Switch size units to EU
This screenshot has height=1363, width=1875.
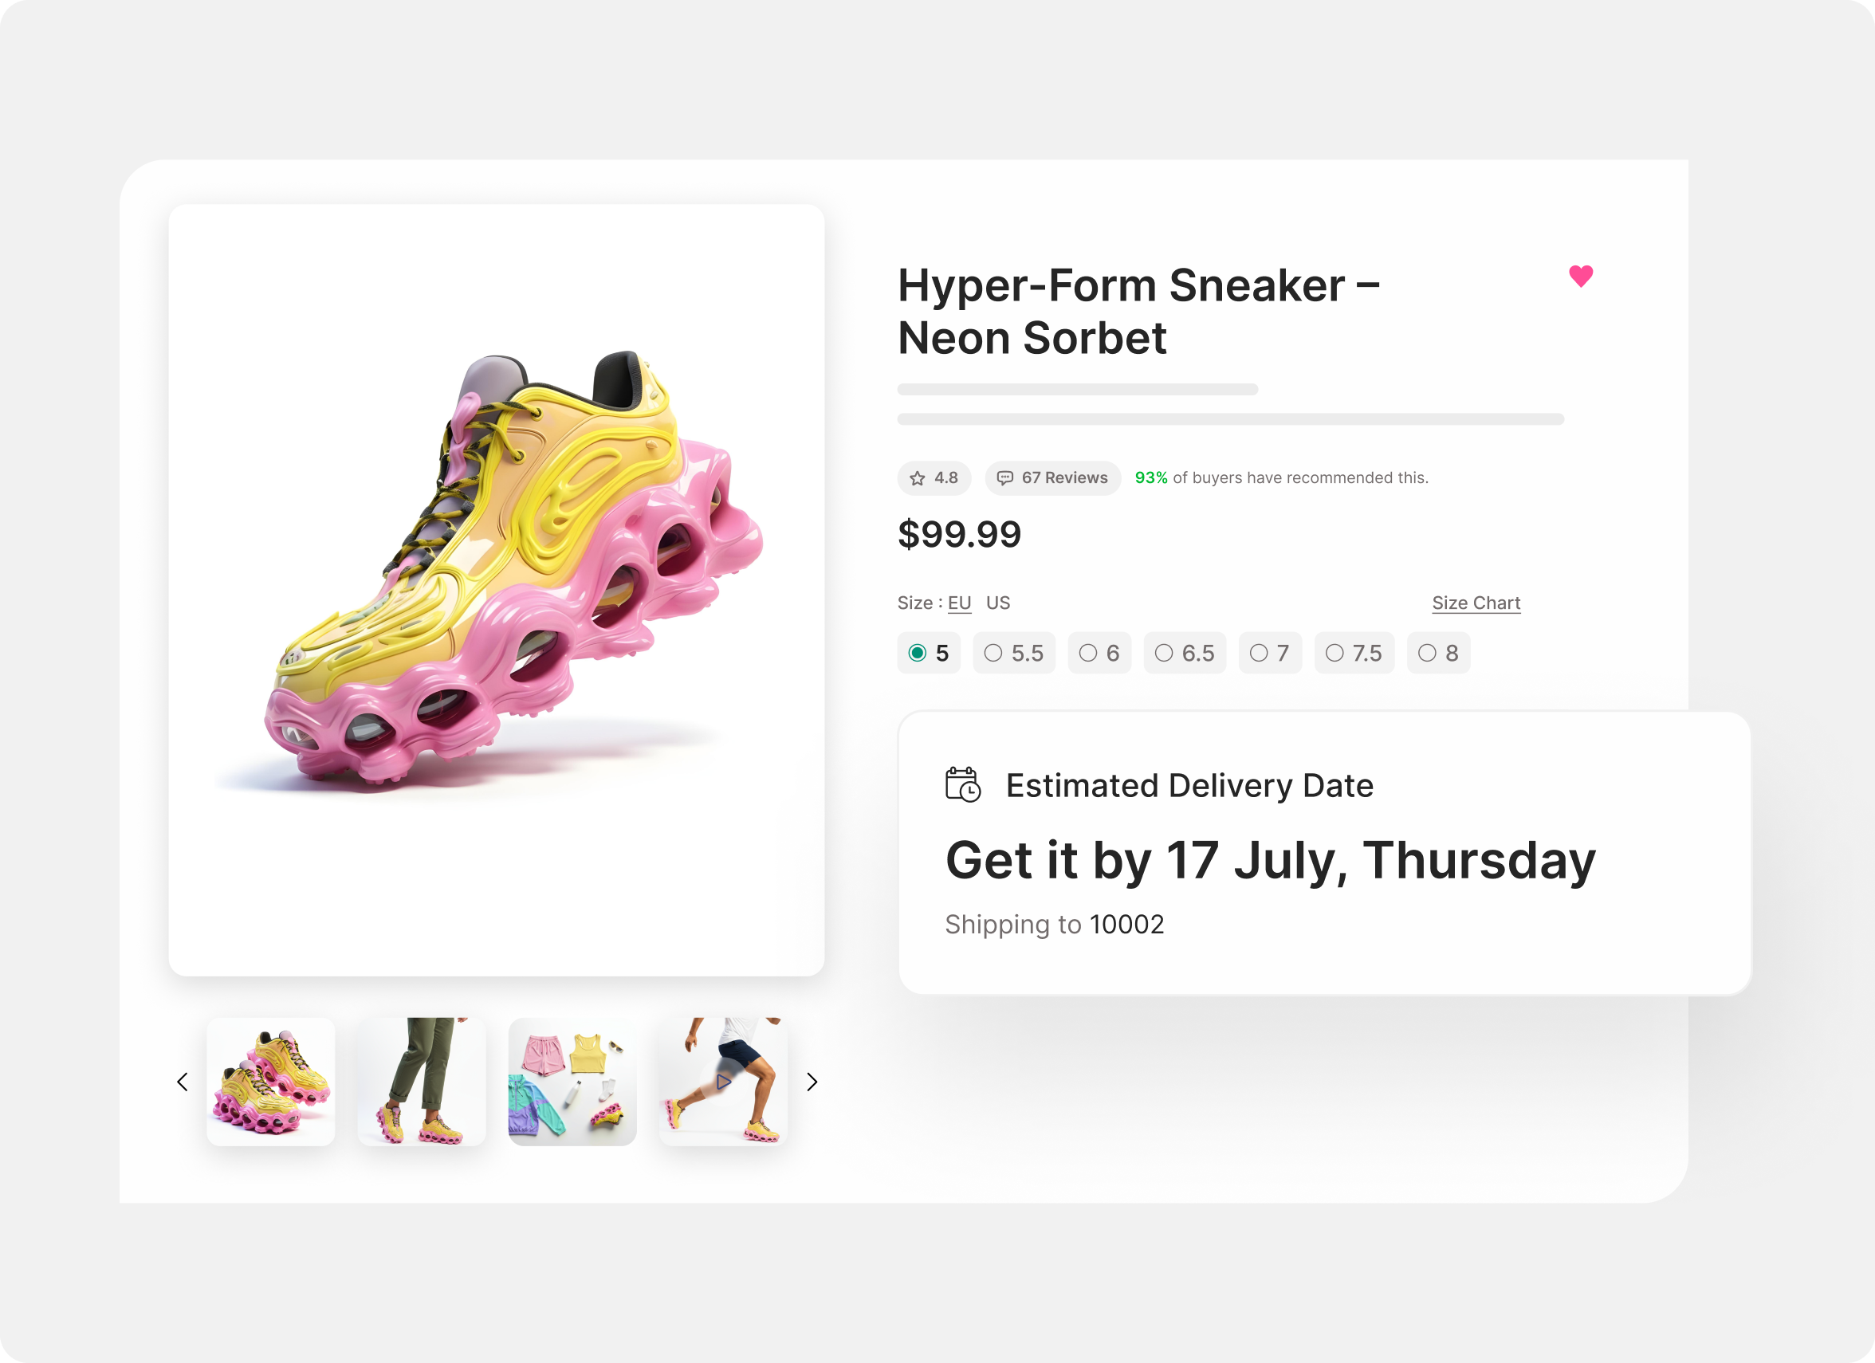point(959,603)
